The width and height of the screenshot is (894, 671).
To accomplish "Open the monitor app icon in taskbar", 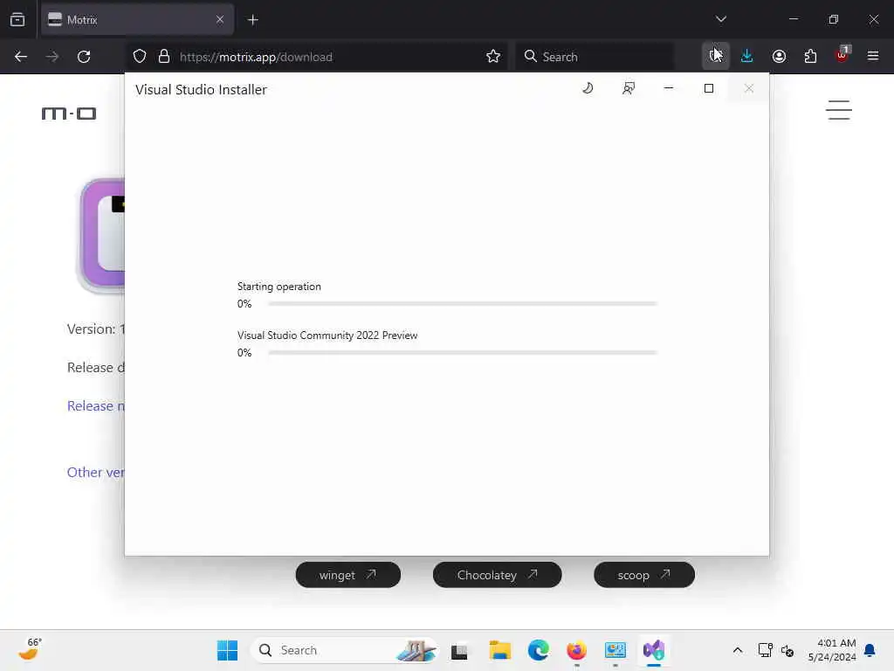I will 615,650.
